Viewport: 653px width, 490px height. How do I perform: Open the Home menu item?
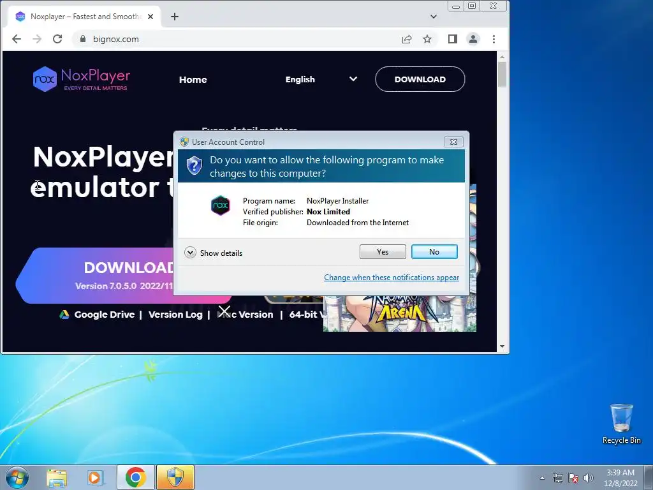[x=193, y=80]
